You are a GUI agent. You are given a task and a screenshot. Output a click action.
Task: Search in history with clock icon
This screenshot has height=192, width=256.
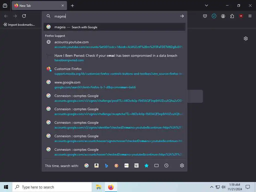click(x=166, y=165)
